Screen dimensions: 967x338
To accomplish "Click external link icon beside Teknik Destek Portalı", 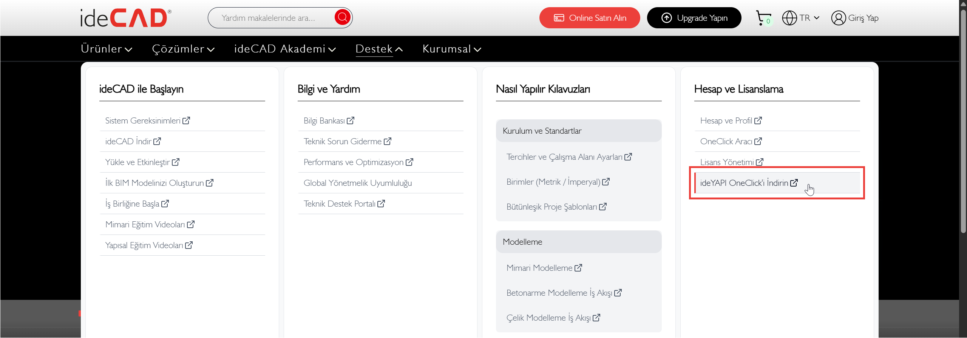I will point(381,204).
